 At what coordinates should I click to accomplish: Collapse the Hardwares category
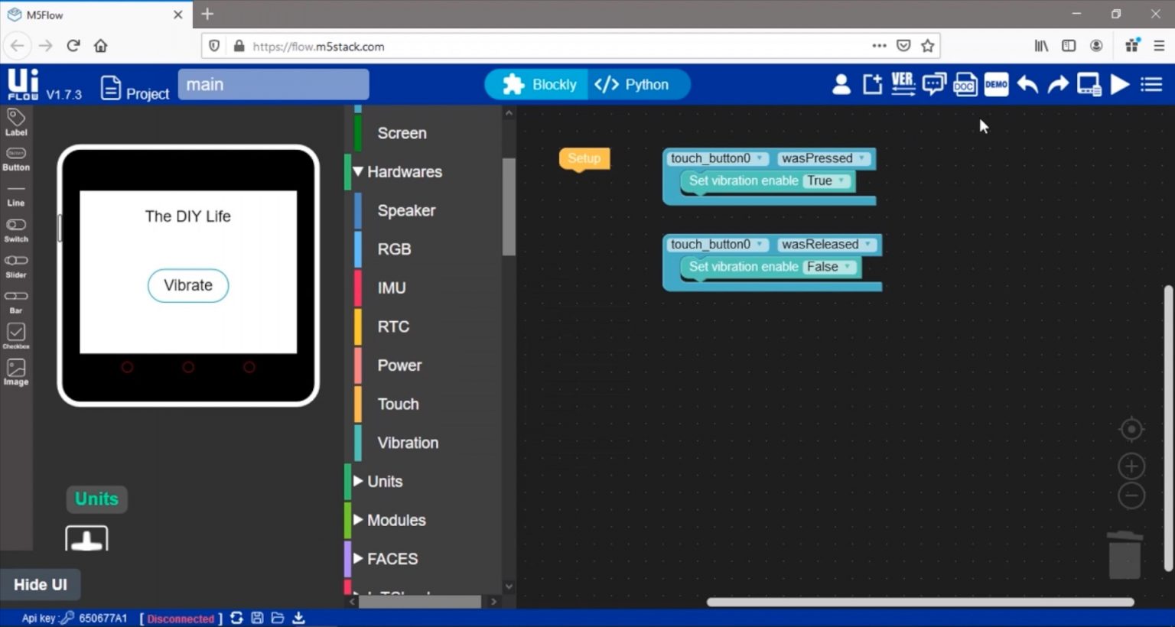(x=405, y=171)
